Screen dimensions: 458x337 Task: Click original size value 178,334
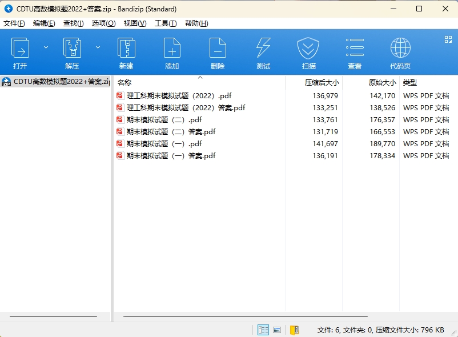click(x=383, y=156)
